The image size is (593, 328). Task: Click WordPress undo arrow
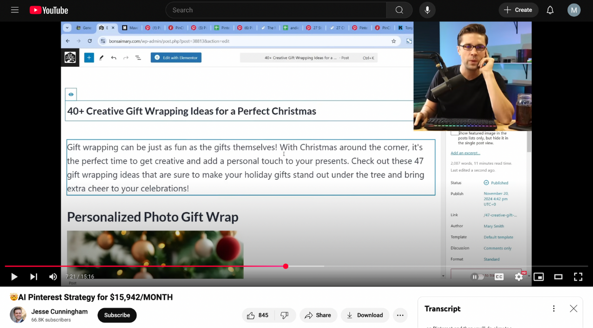[114, 57]
